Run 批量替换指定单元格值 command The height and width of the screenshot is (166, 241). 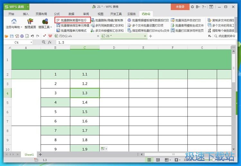click(x=73, y=25)
